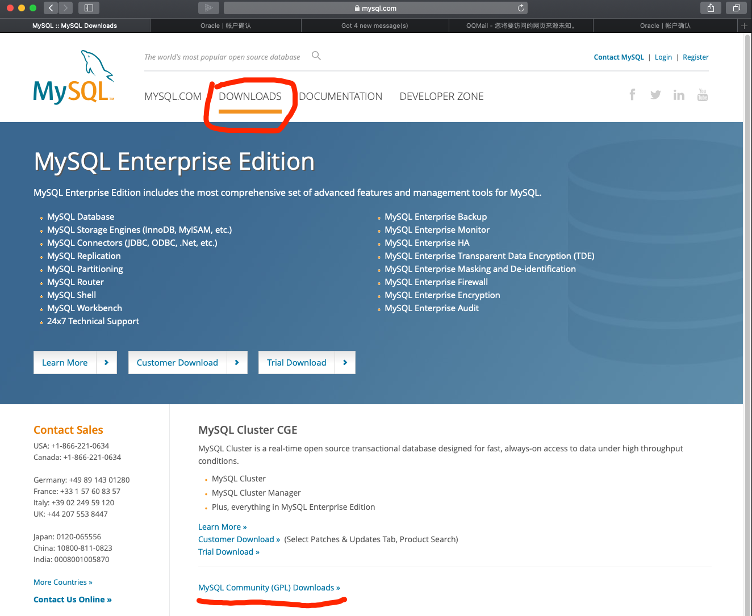
Task: Switch to QQMail browser tab
Action: click(521, 26)
